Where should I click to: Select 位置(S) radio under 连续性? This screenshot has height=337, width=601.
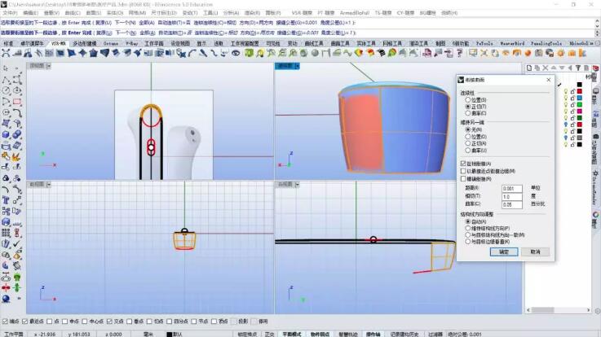pos(468,99)
